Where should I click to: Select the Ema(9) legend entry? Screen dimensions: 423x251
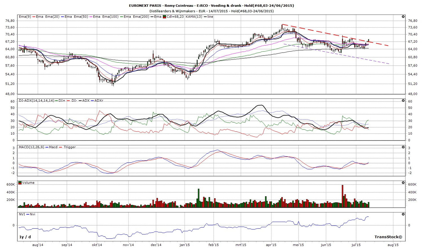(x=25, y=17)
